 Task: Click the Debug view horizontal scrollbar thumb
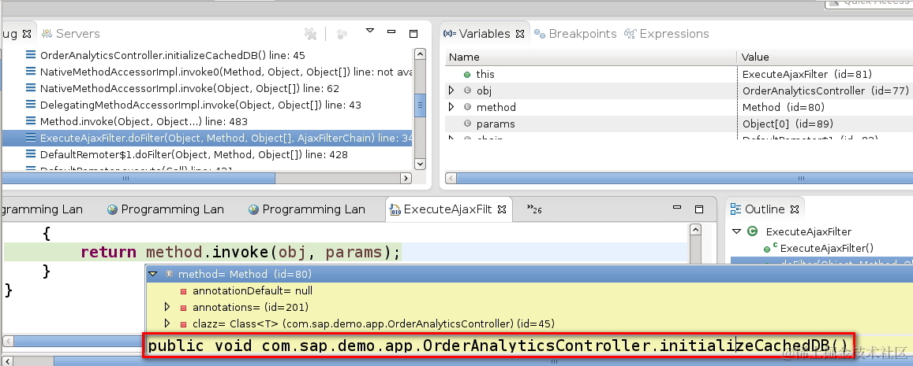[139, 179]
